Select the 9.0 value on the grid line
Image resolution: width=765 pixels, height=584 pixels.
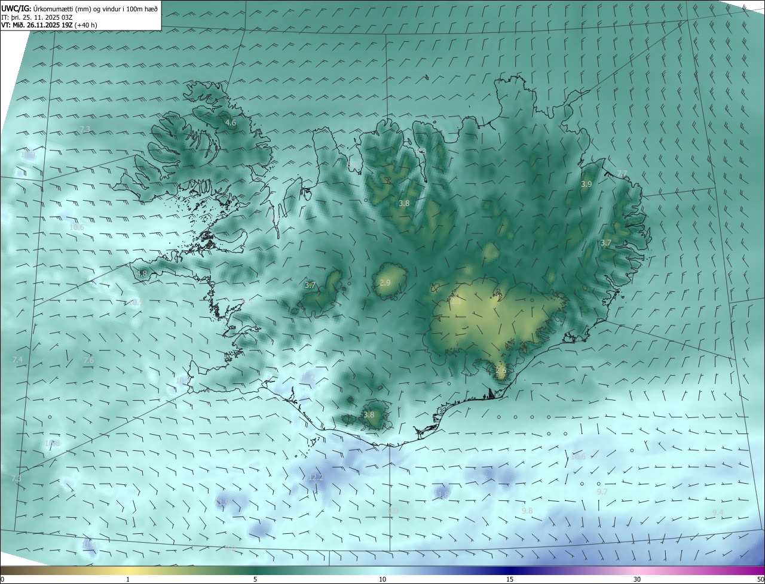pyautogui.click(x=393, y=511)
